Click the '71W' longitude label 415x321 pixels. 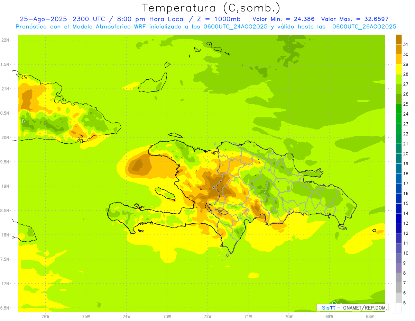tap(248, 316)
